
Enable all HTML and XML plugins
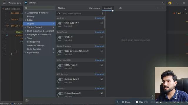pyautogui.click(x=100, y=60)
